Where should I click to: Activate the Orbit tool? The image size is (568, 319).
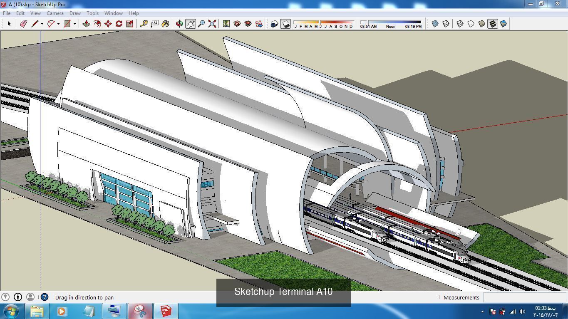coord(179,24)
